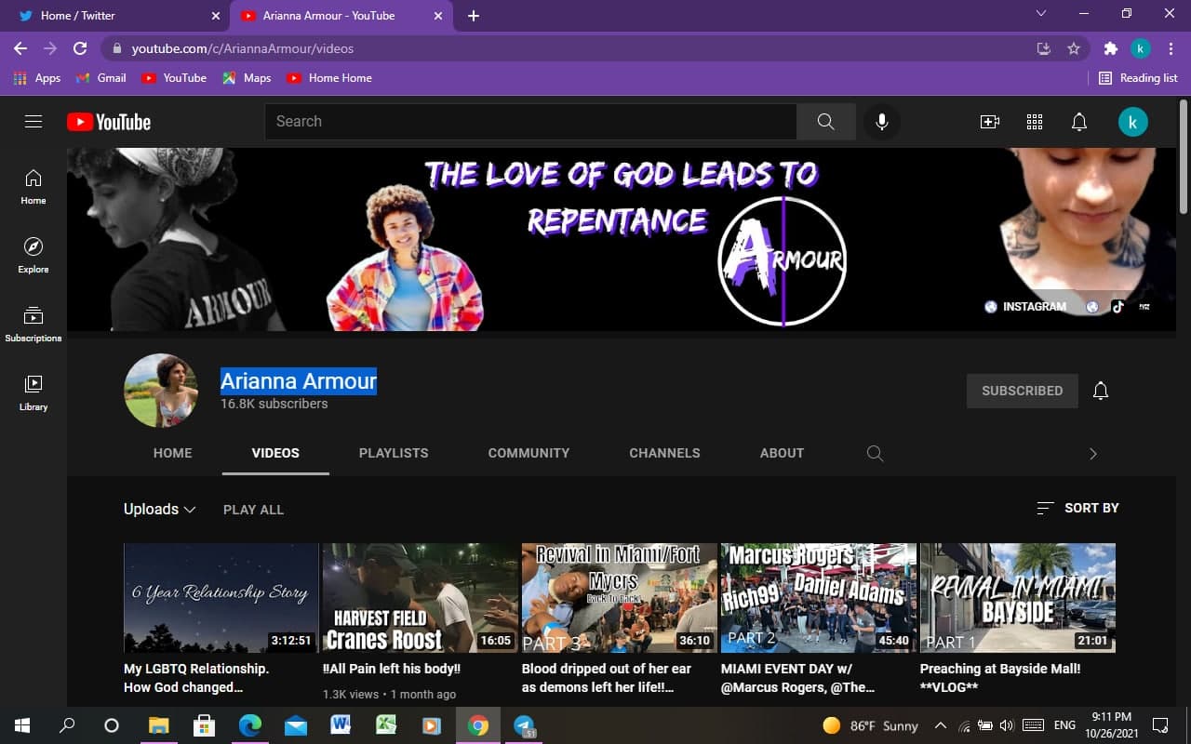Bookmark this page with the star icon
Image resolution: width=1191 pixels, height=744 pixels.
pyautogui.click(x=1074, y=48)
